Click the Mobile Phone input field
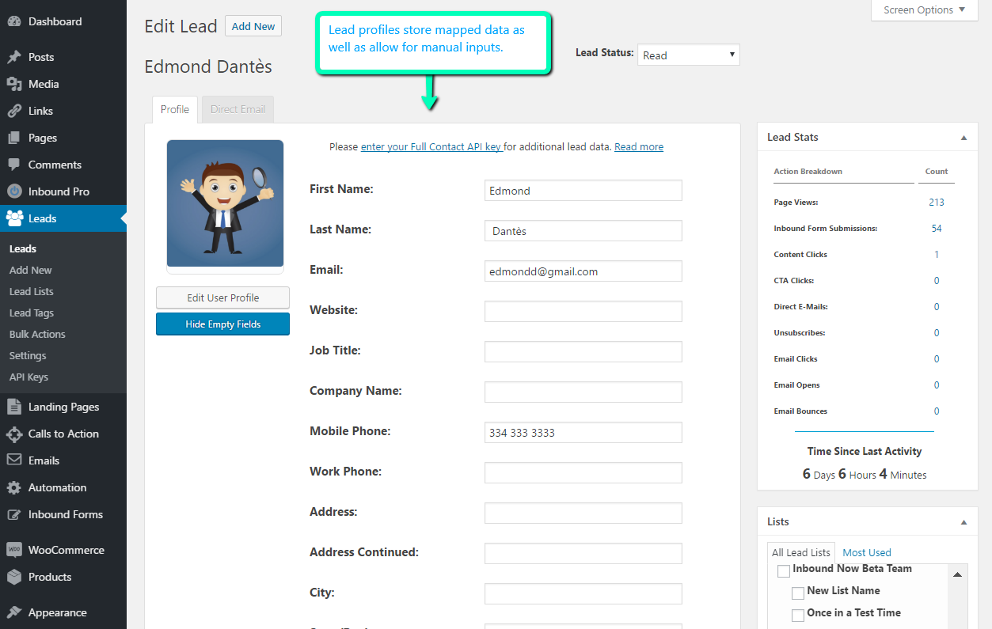This screenshot has height=629, width=992. point(583,432)
